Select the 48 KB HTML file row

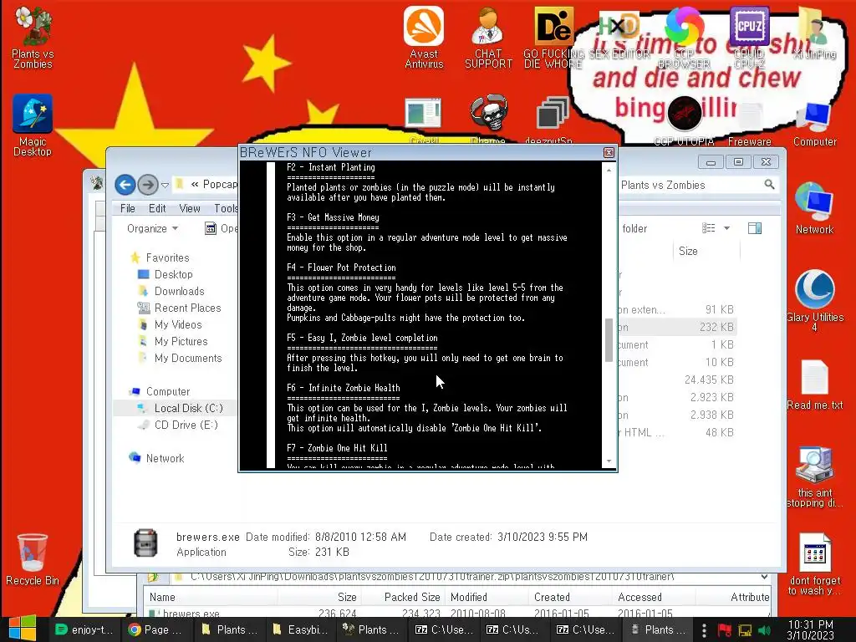point(677,432)
